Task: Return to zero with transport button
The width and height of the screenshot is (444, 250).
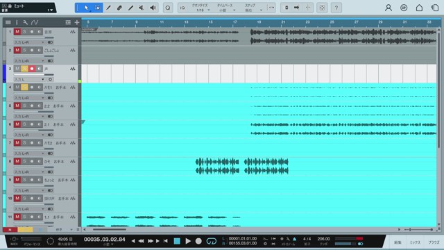Action: click(x=166, y=241)
